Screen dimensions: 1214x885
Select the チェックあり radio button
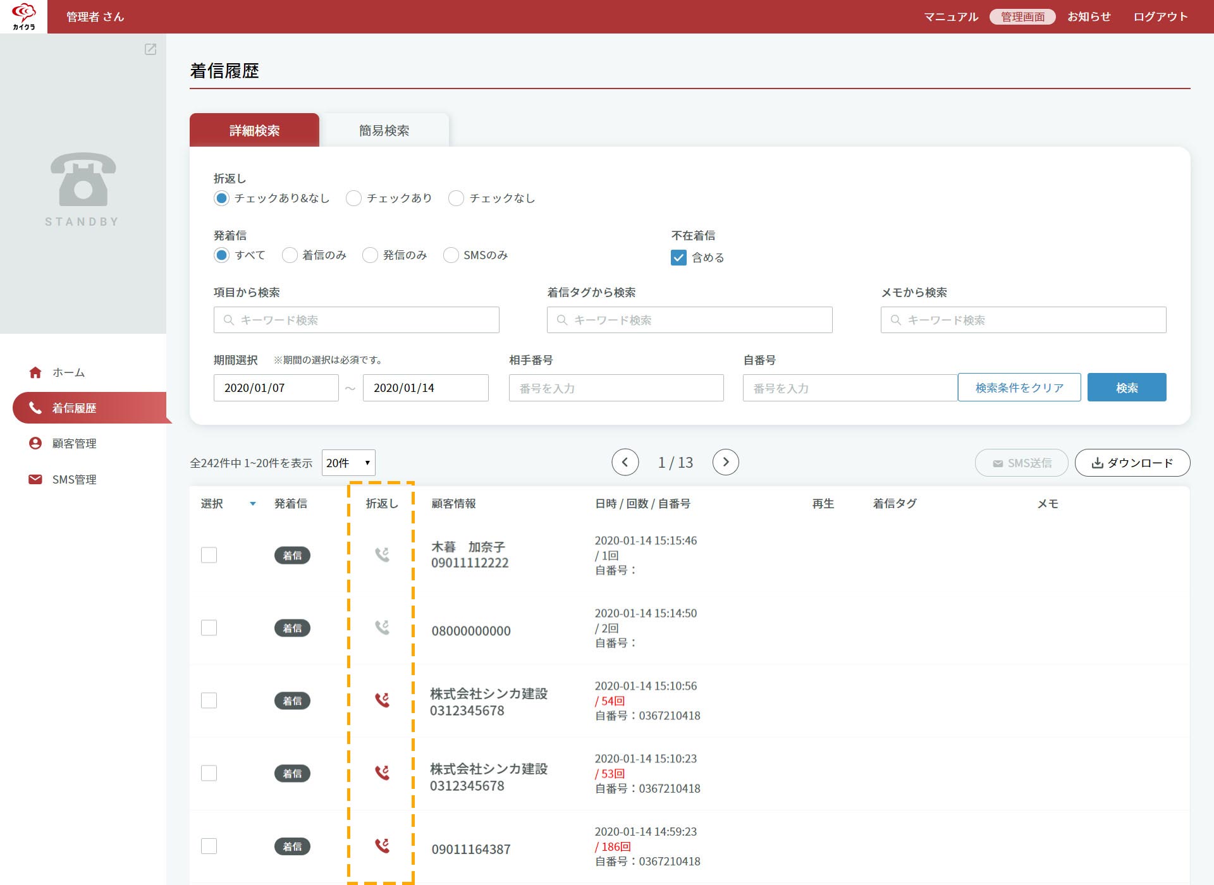pos(354,198)
